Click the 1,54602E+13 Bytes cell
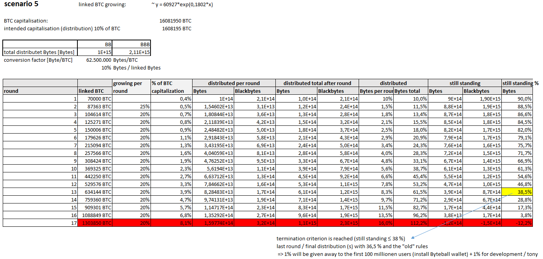 click(213, 106)
